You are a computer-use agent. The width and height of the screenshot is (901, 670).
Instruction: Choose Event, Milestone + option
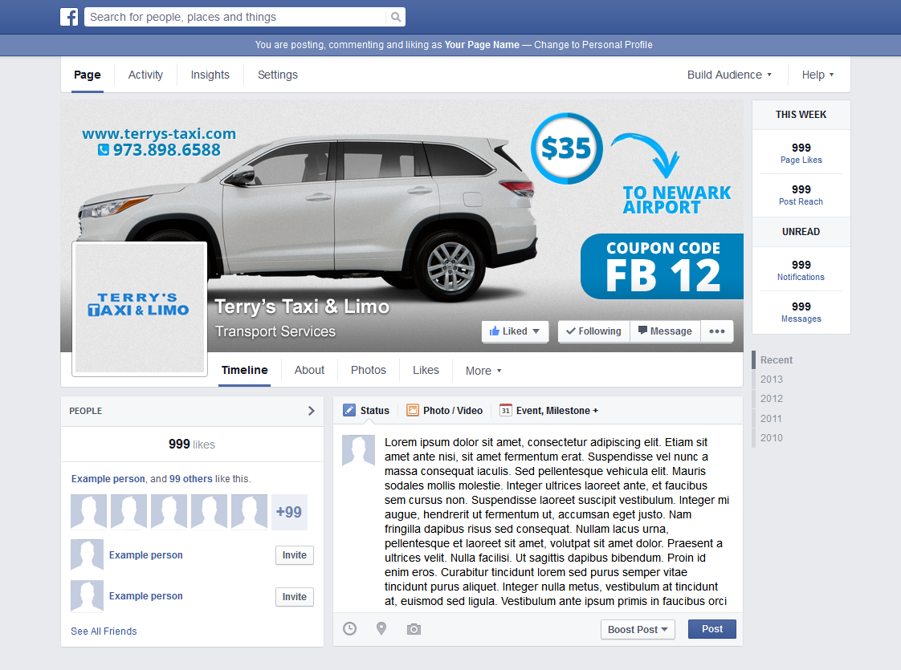[548, 410]
